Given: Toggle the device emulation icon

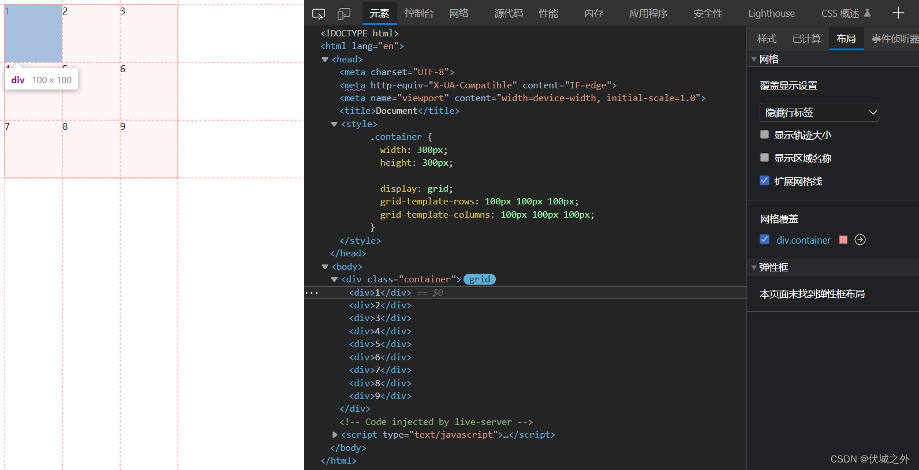Looking at the screenshot, I should point(344,14).
